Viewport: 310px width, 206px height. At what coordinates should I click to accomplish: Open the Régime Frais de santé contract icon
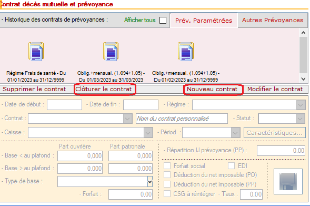click(x=36, y=52)
